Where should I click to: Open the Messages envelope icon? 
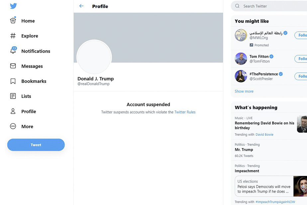13,66
